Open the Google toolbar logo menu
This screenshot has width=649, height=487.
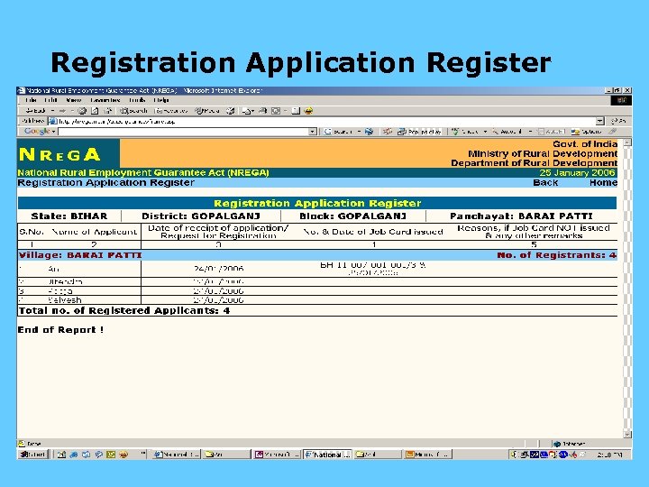(x=40, y=132)
